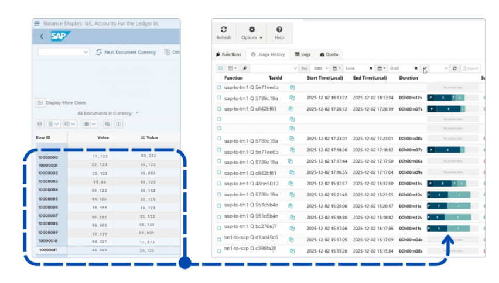
Task: Click Next Document Currency button
Action: (x=125, y=52)
